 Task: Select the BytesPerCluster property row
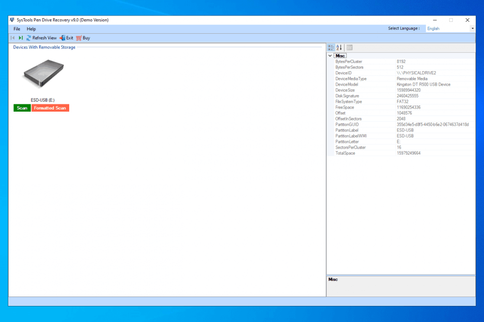click(x=405, y=62)
